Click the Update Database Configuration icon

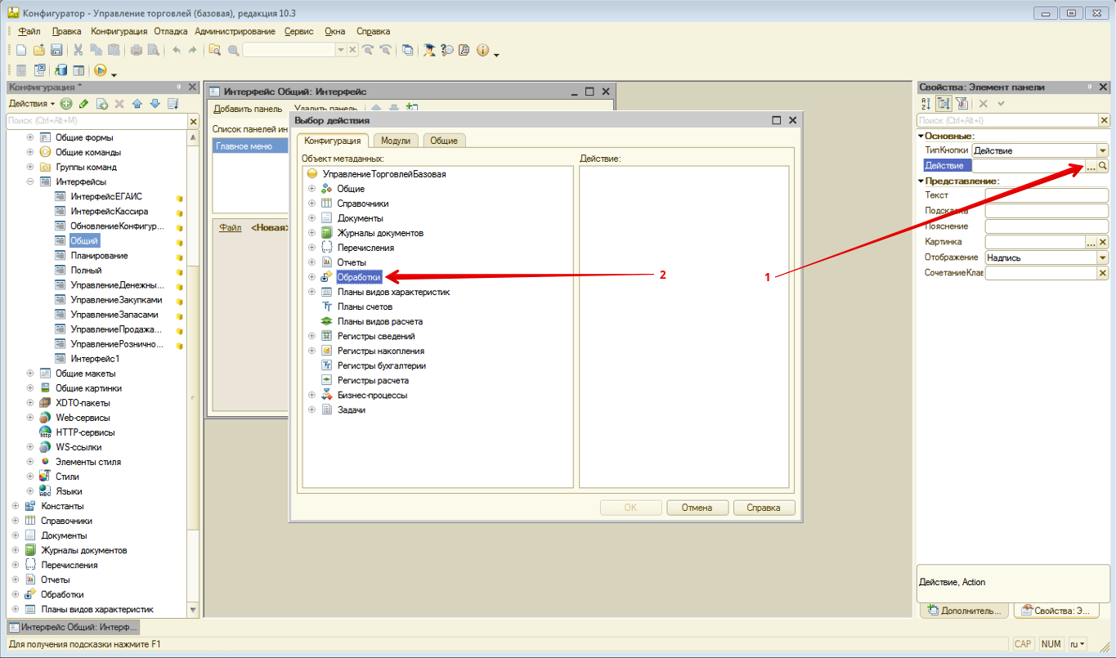point(61,71)
